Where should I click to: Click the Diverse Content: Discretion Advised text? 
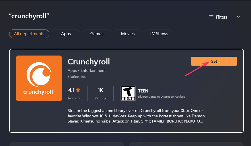click(x=162, y=97)
